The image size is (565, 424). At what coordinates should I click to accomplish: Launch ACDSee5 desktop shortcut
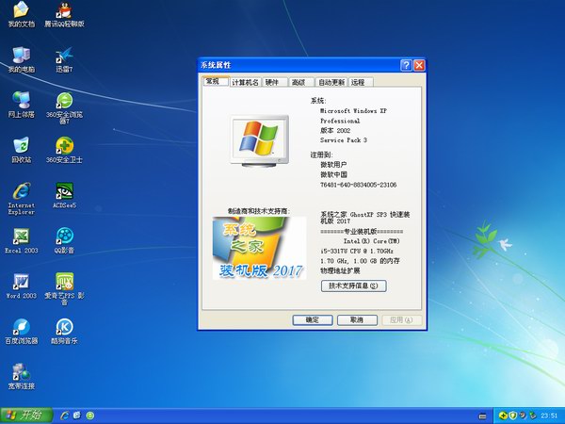coord(64,196)
